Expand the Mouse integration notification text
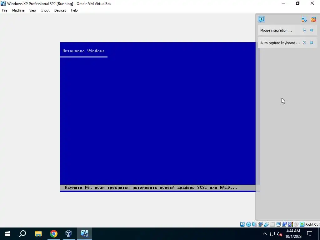The image size is (320, 240). (x=276, y=30)
